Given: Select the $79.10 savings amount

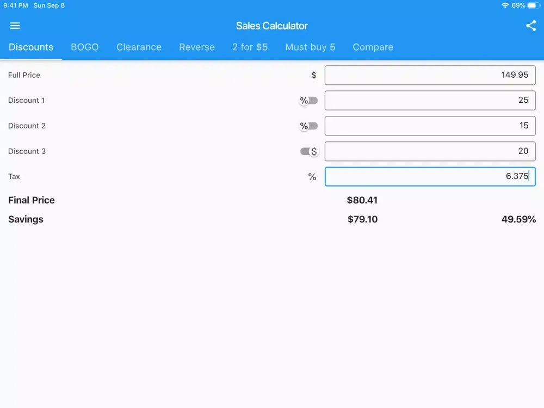Looking at the screenshot, I should [x=362, y=219].
